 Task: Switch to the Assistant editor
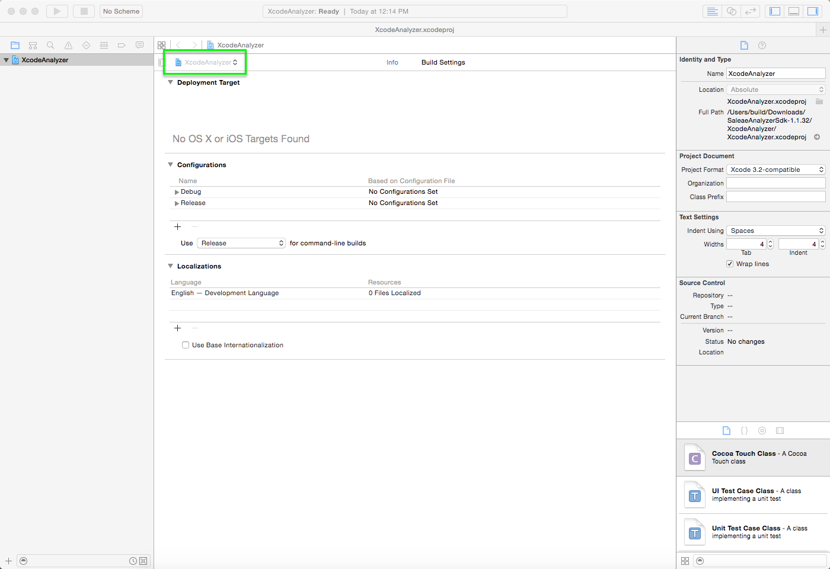point(732,11)
